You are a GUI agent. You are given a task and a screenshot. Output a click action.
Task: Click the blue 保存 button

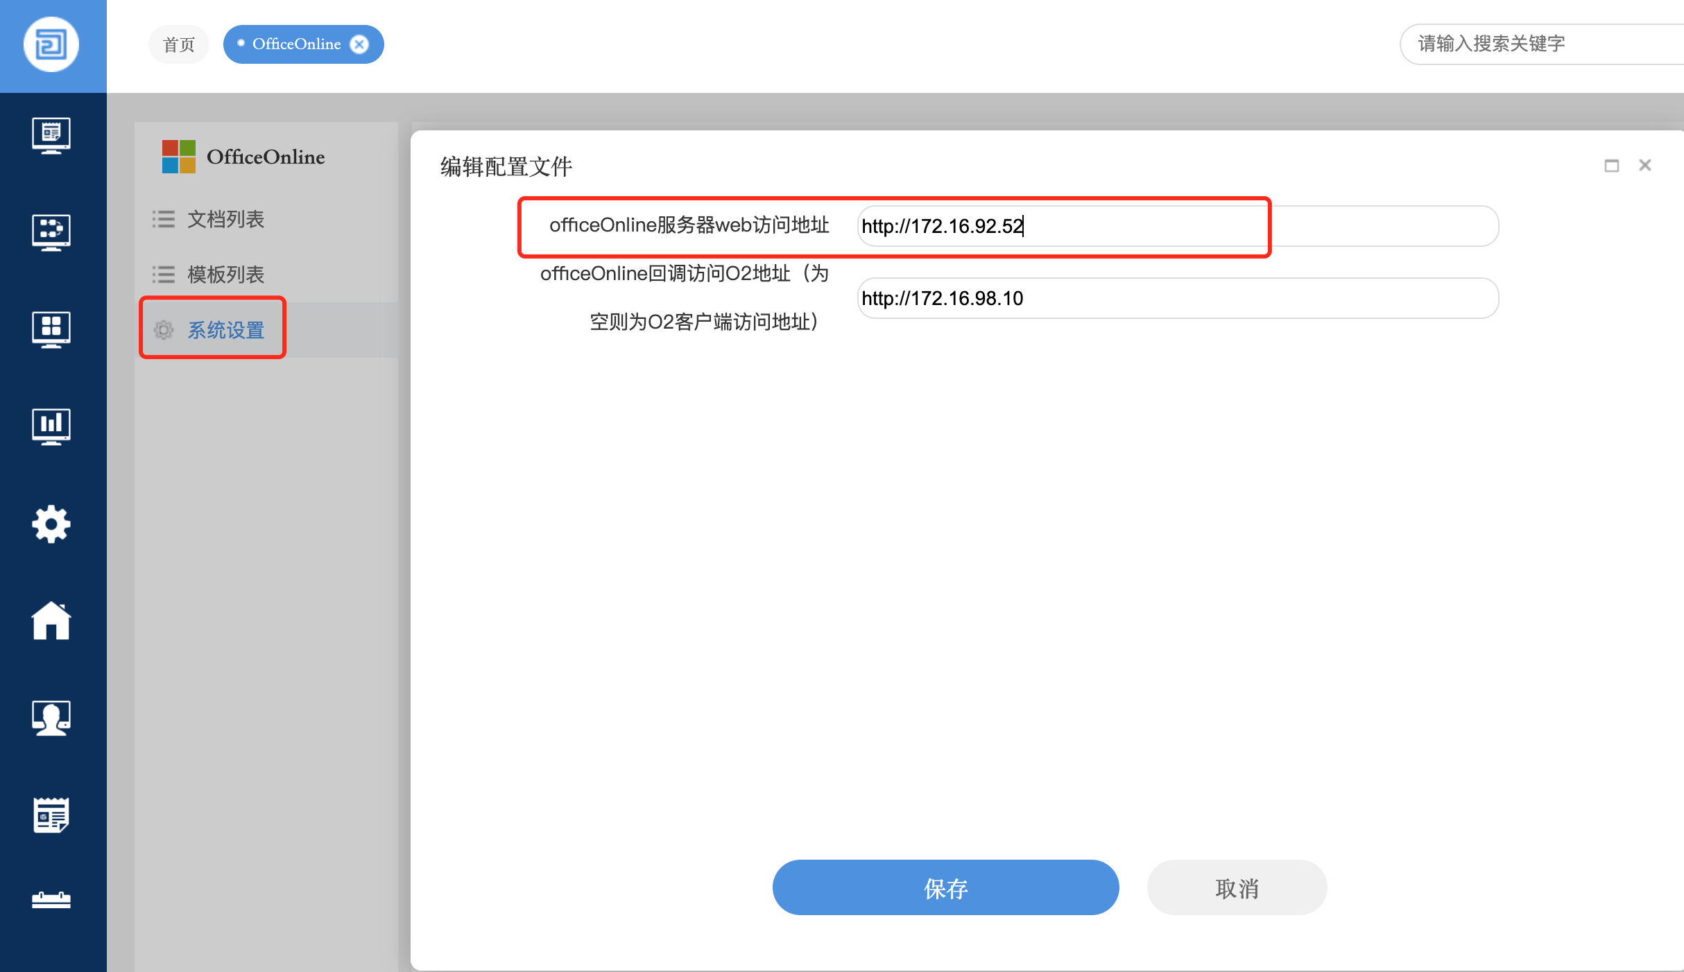[x=945, y=887]
